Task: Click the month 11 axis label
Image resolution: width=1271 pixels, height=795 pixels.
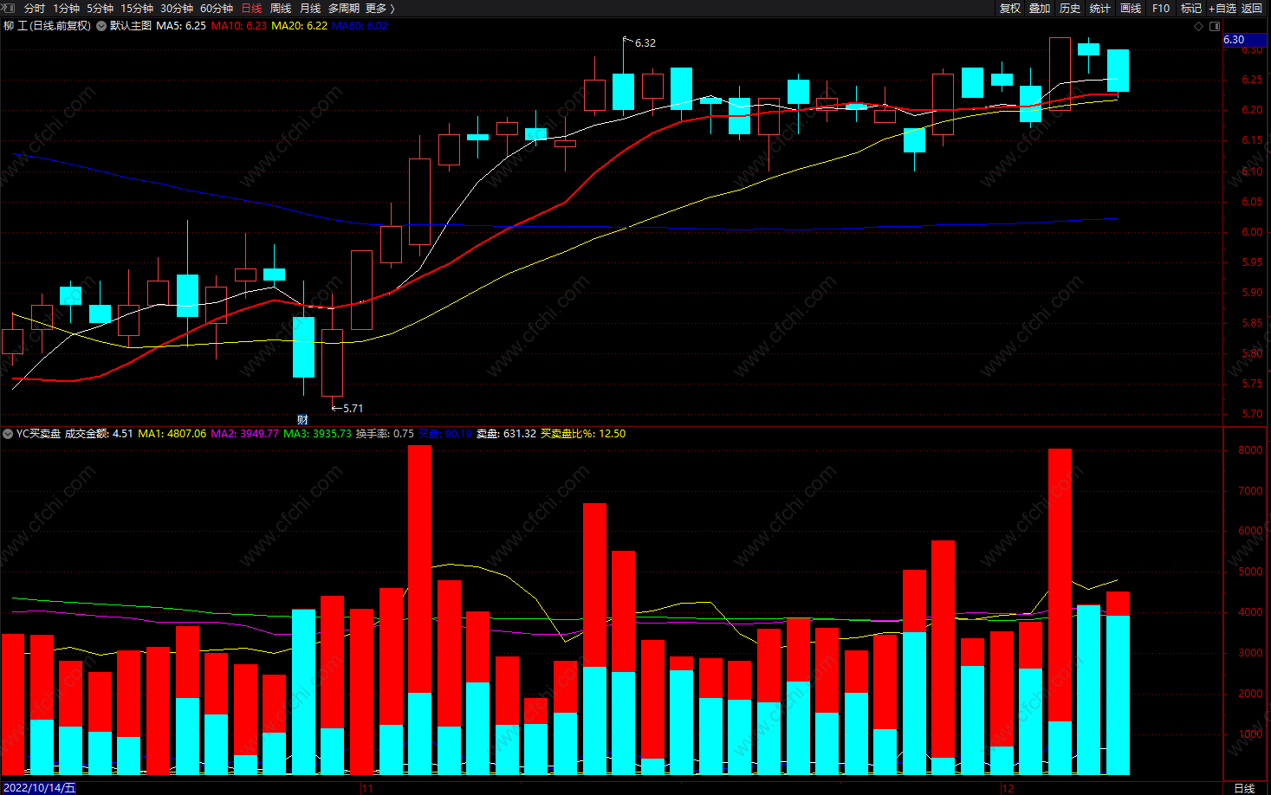Action: [x=367, y=788]
